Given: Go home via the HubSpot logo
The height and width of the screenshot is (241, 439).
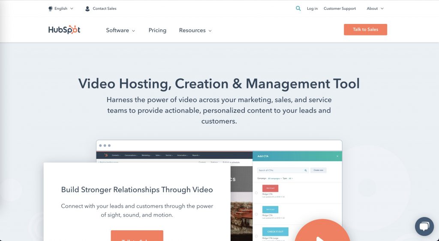Looking at the screenshot, I should point(64,29).
